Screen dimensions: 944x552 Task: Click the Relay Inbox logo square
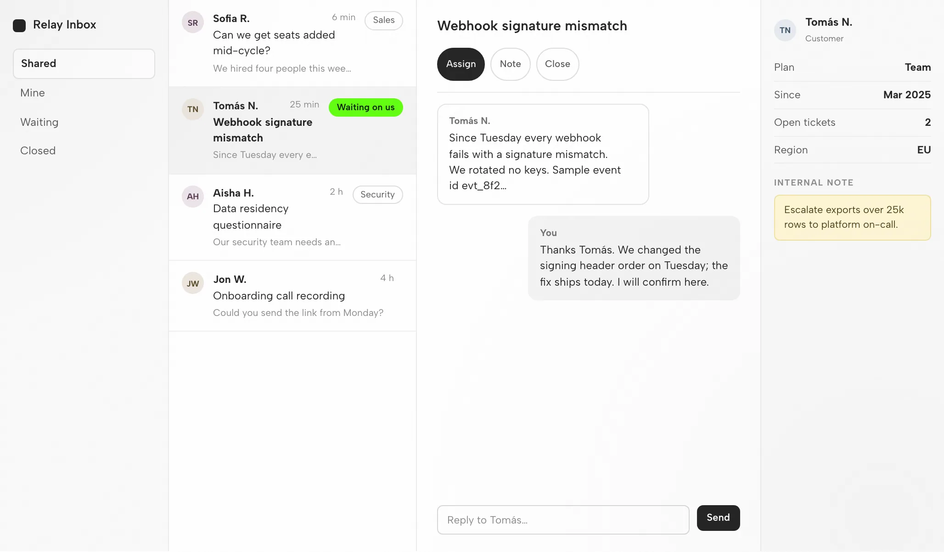(19, 25)
